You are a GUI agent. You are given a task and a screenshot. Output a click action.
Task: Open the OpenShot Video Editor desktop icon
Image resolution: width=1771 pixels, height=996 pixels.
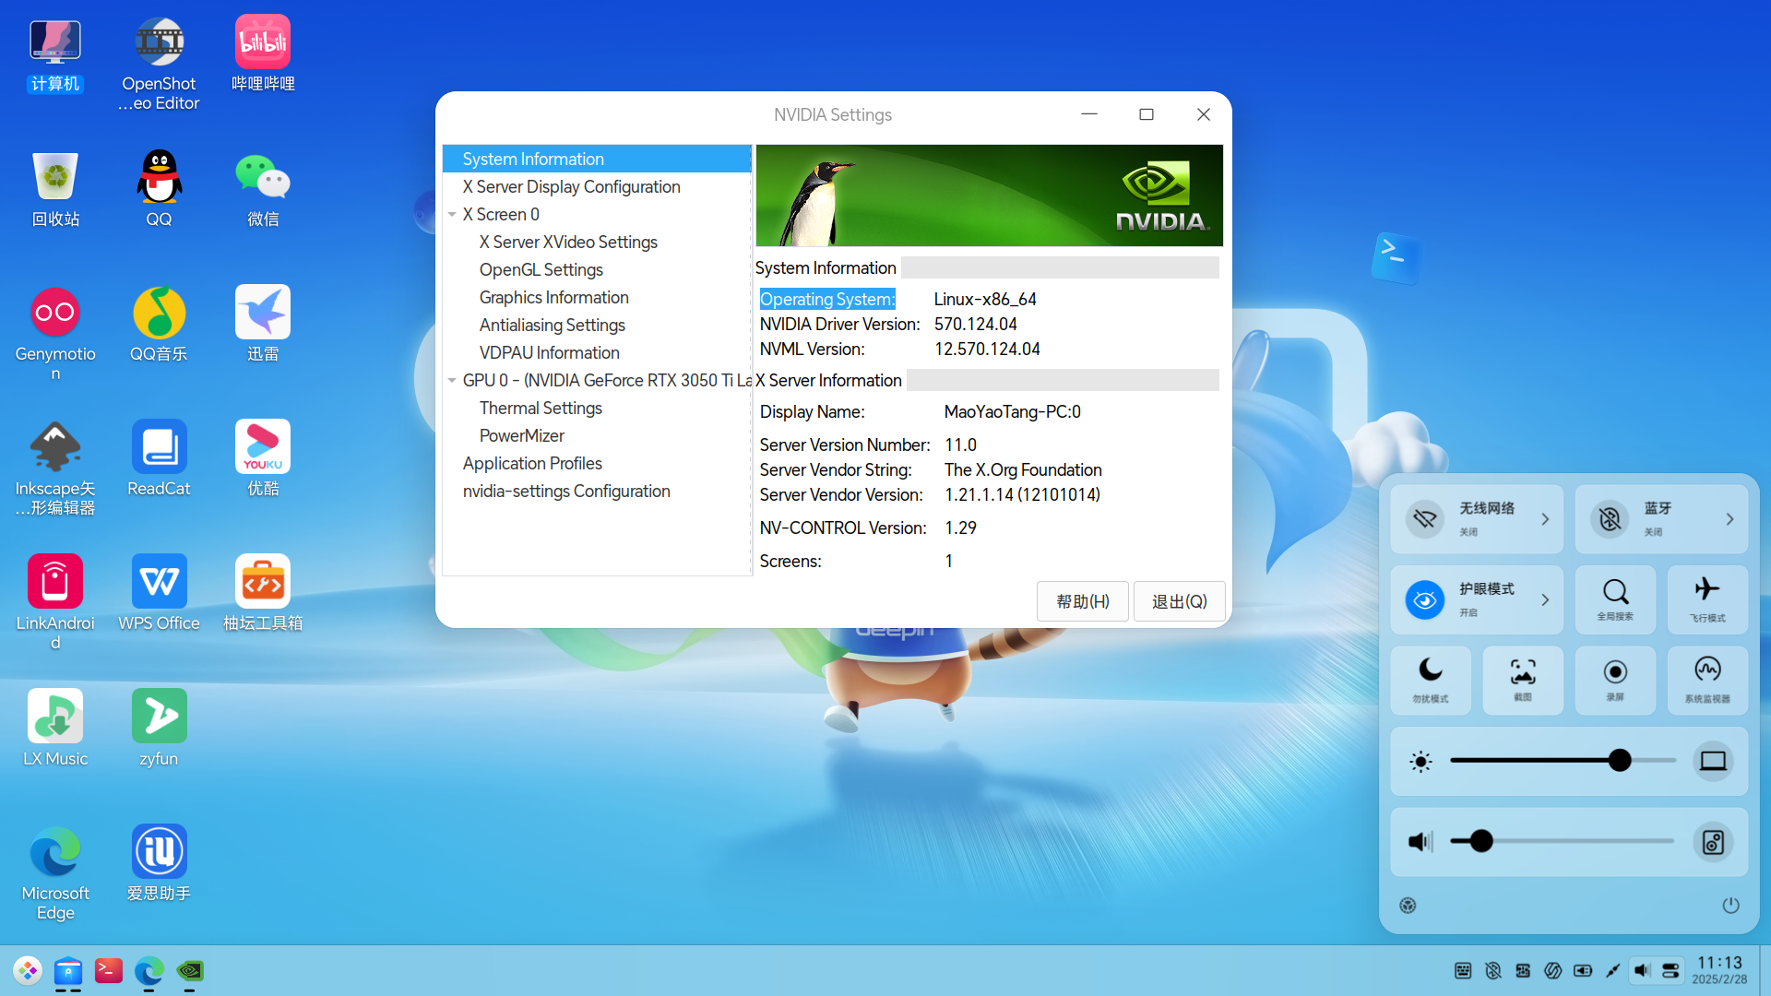tap(159, 63)
